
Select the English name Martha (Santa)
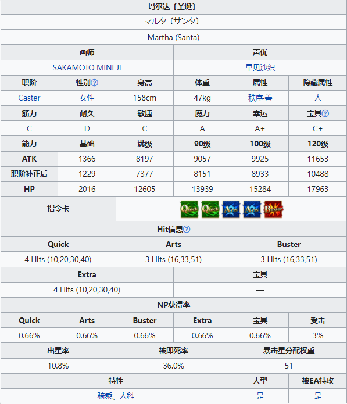(x=173, y=37)
